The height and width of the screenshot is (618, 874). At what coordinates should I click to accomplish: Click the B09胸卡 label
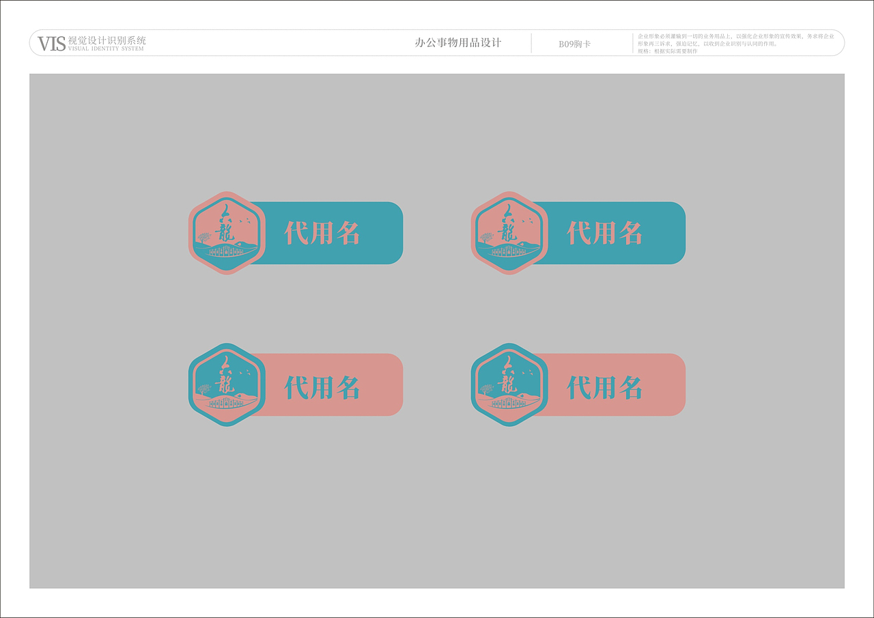tap(574, 44)
